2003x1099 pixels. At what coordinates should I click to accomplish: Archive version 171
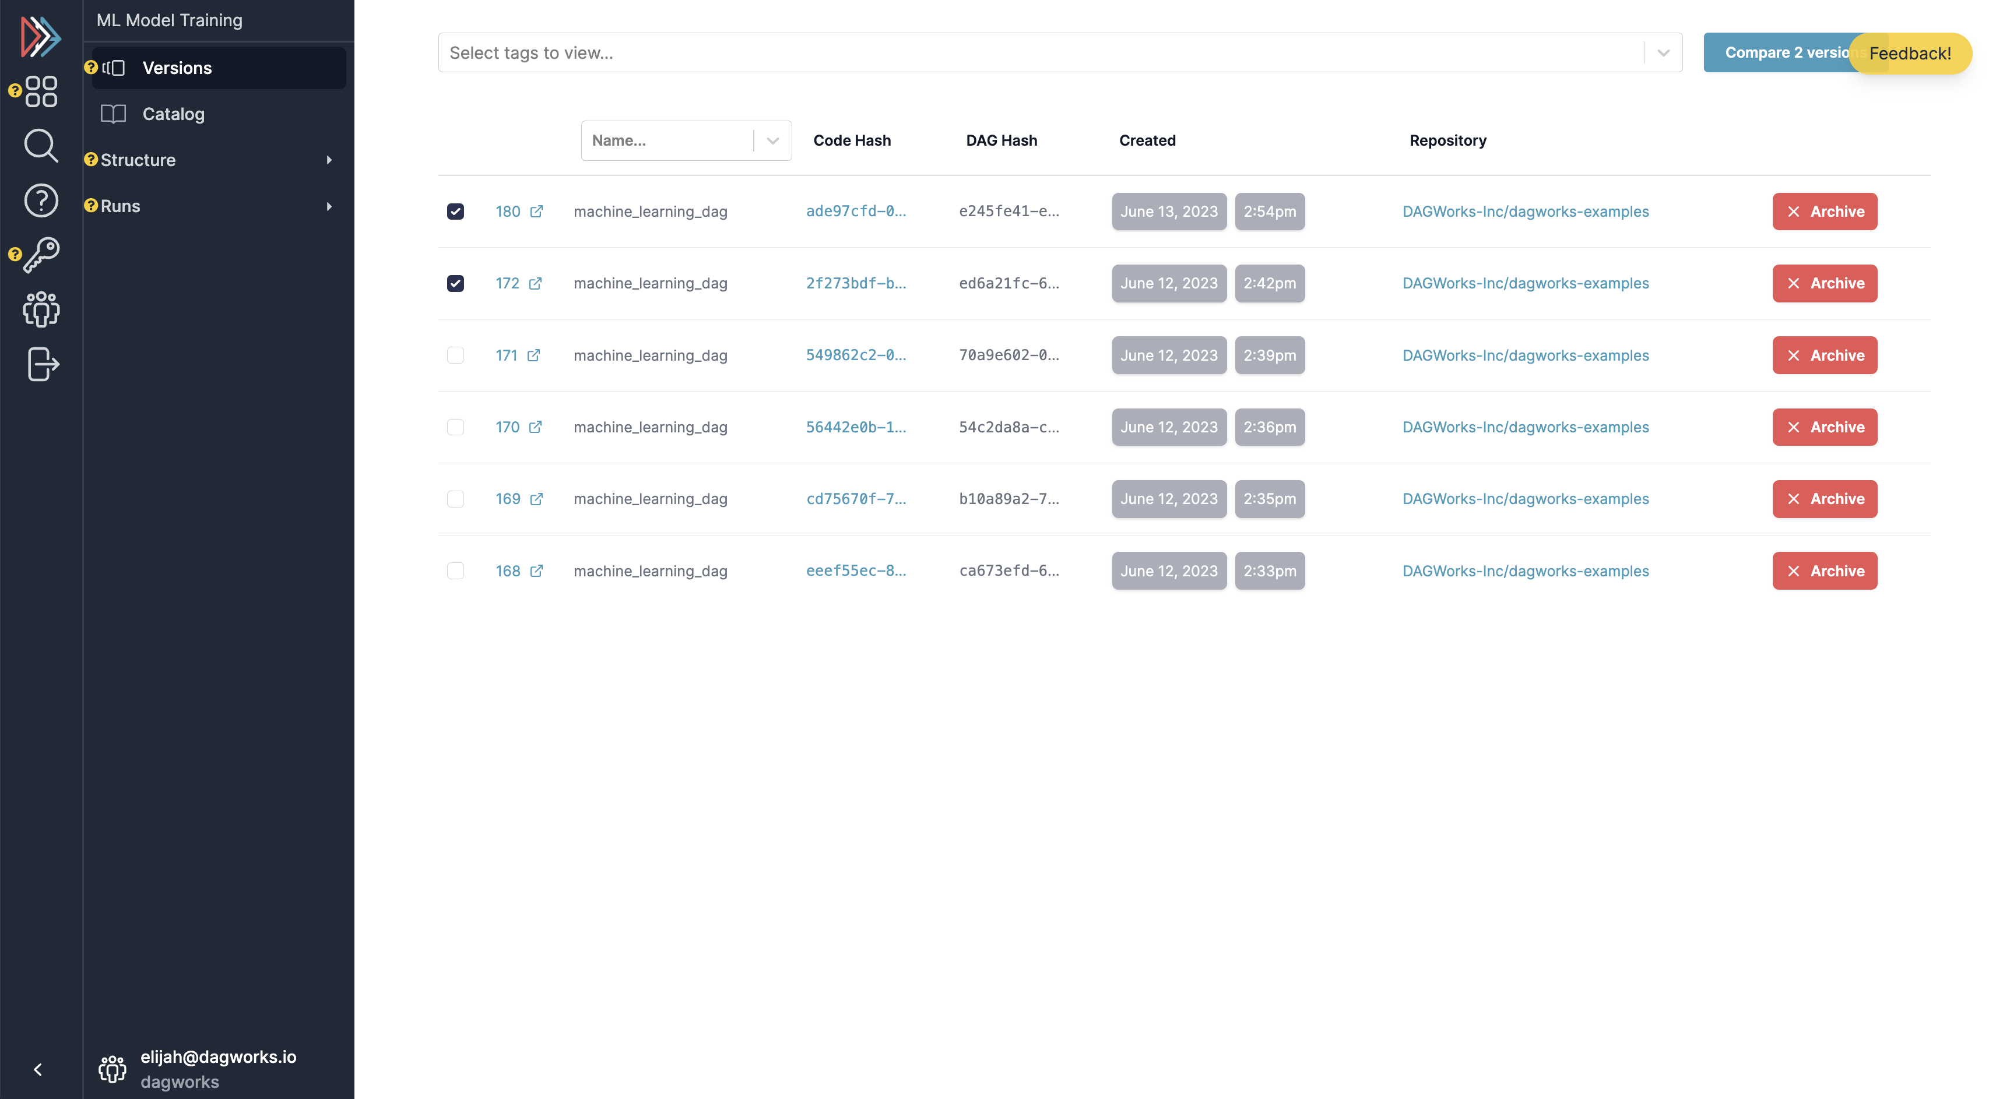[x=1824, y=355]
